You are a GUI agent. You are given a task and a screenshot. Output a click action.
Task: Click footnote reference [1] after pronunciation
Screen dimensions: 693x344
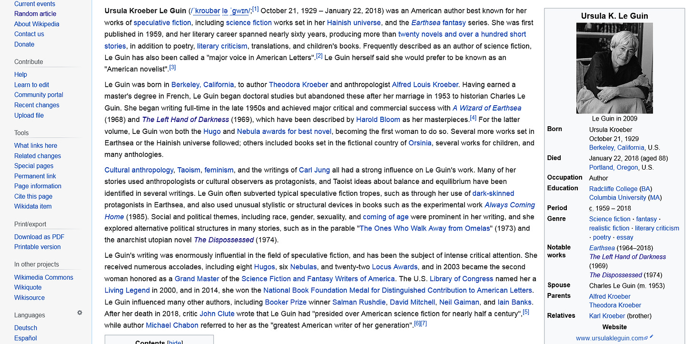[x=255, y=9]
